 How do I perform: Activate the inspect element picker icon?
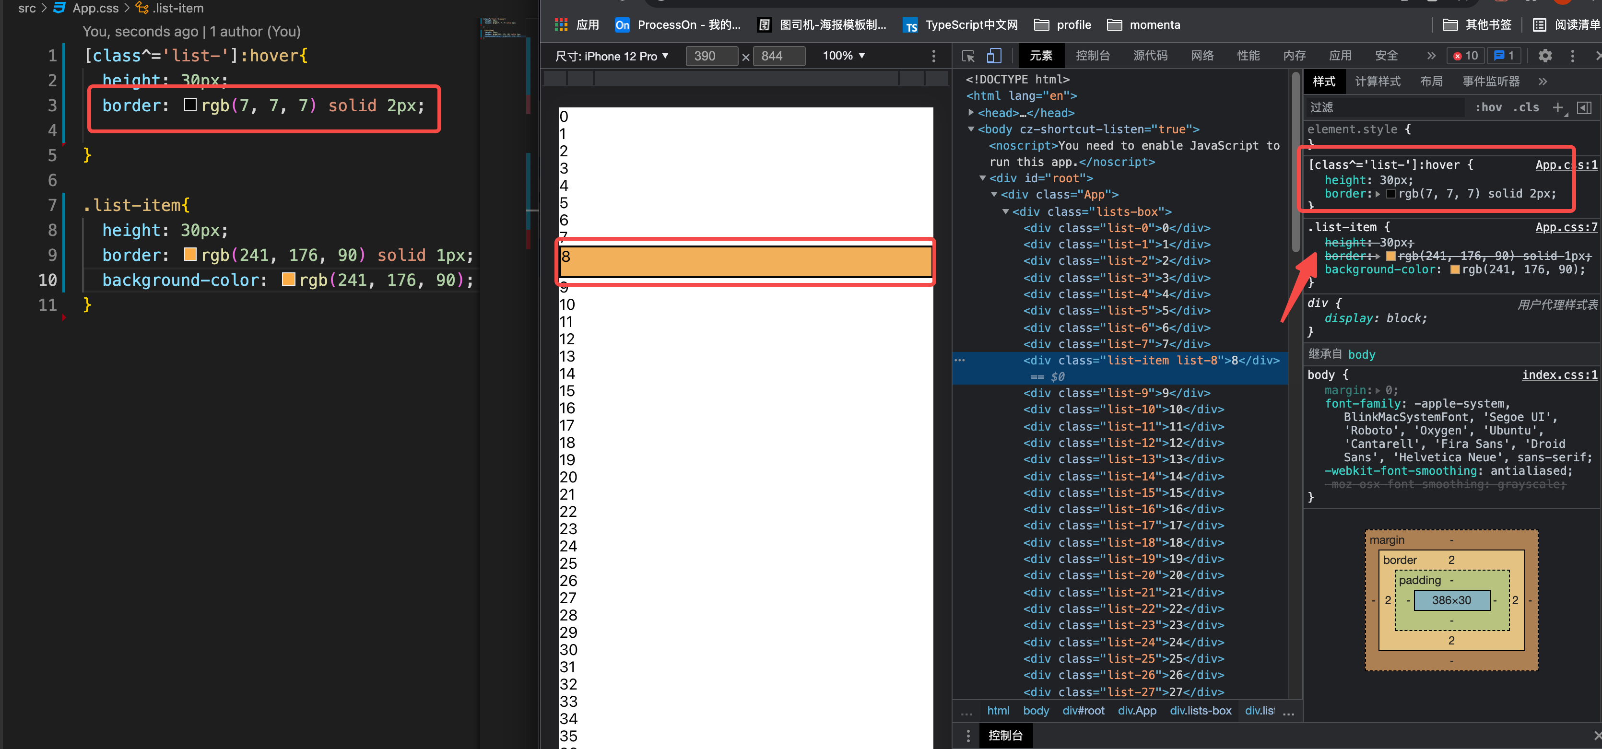click(967, 56)
